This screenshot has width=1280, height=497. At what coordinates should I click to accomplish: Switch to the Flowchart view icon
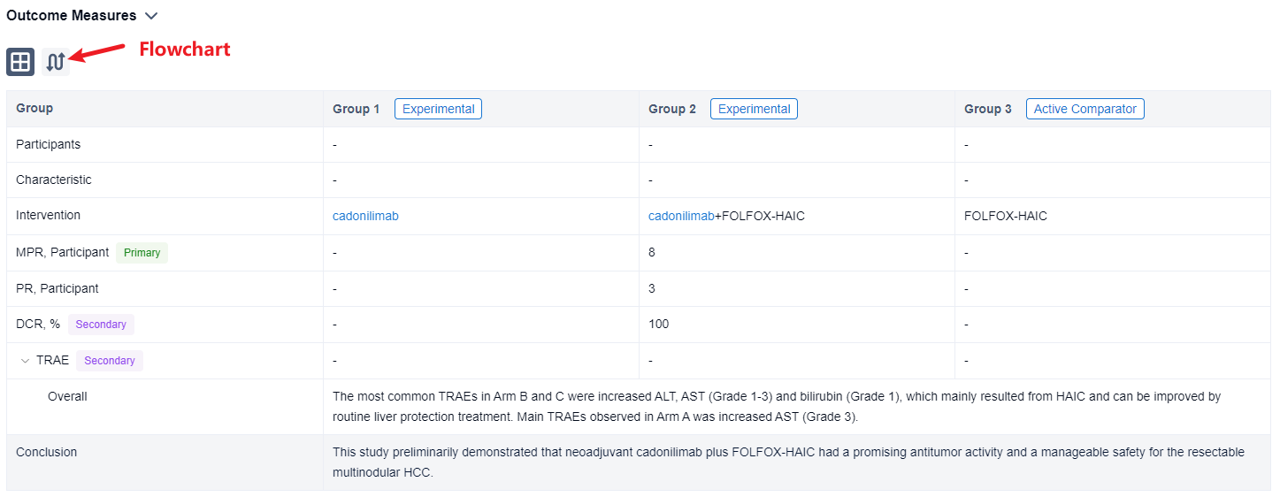click(56, 62)
